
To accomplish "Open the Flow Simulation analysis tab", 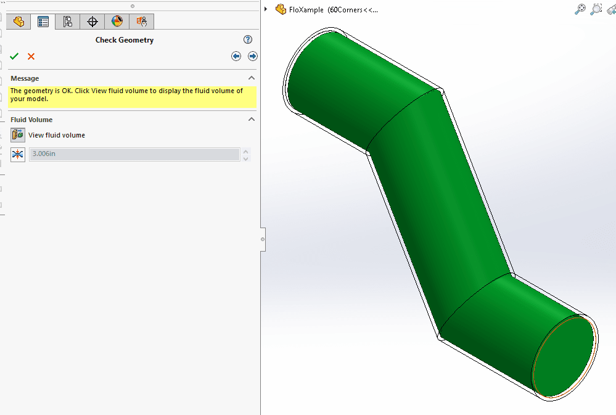I will tap(141, 22).
